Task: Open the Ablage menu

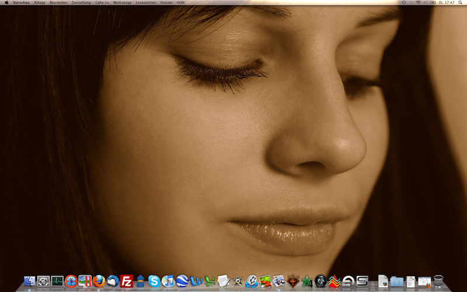Action: [x=40, y=3]
